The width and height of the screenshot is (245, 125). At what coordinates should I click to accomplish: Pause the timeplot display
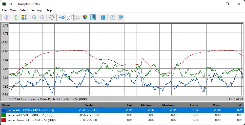(103, 17)
